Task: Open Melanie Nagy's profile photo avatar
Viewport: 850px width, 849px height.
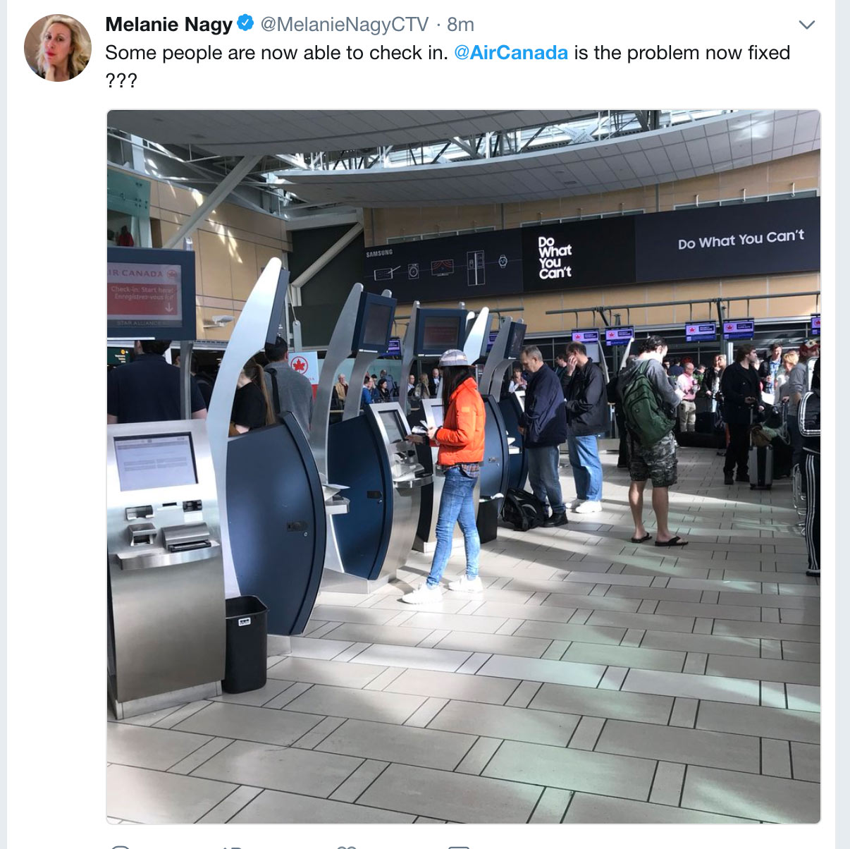Action: [x=57, y=48]
